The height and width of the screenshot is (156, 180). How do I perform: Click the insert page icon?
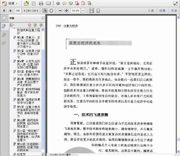pyautogui.click(x=90, y=3)
